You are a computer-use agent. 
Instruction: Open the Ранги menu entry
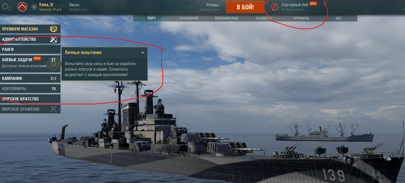coord(30,50)
